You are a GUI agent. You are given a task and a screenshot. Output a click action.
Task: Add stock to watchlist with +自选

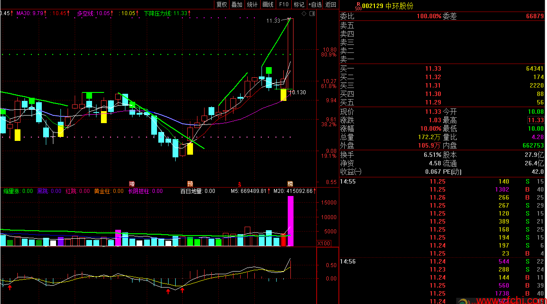[315, 4]
